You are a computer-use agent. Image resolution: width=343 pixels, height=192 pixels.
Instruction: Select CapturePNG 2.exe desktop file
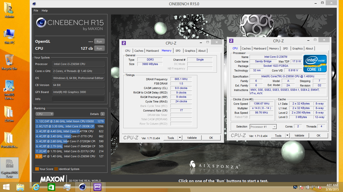click(x=9, y=168)
